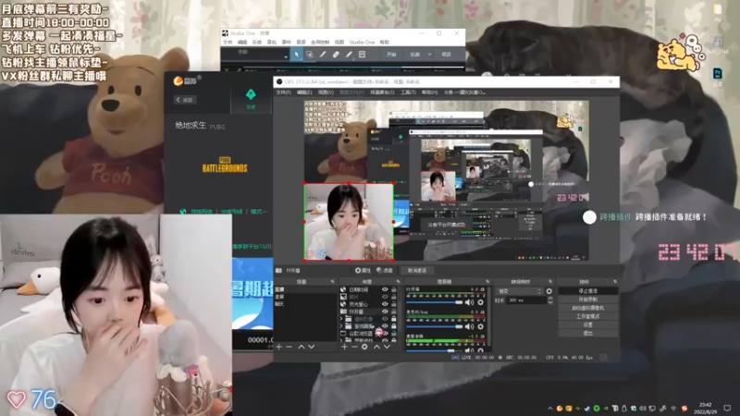Image resolution: width=740 pixels, height=416 pixels.
Task: Move selected source down in Sources
Action: click(387, 347)
